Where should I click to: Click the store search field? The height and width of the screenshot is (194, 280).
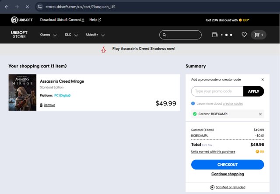180,35
